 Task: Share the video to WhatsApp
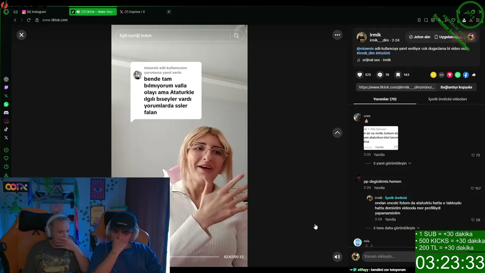458,75
